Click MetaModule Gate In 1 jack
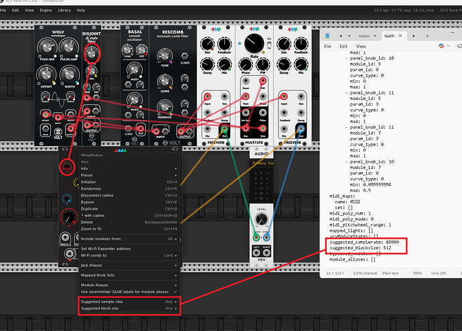 (x=65, y=238)
